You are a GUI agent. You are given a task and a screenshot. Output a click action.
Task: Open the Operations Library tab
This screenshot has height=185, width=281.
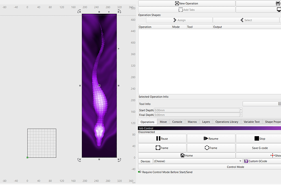pos(227,122)
